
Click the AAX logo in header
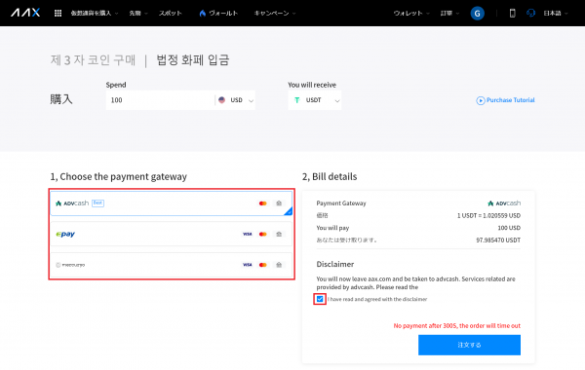[25, 13]
